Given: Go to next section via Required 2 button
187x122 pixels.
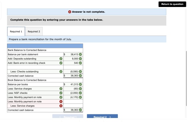Looking at the screenshot, I should [102, 116].
